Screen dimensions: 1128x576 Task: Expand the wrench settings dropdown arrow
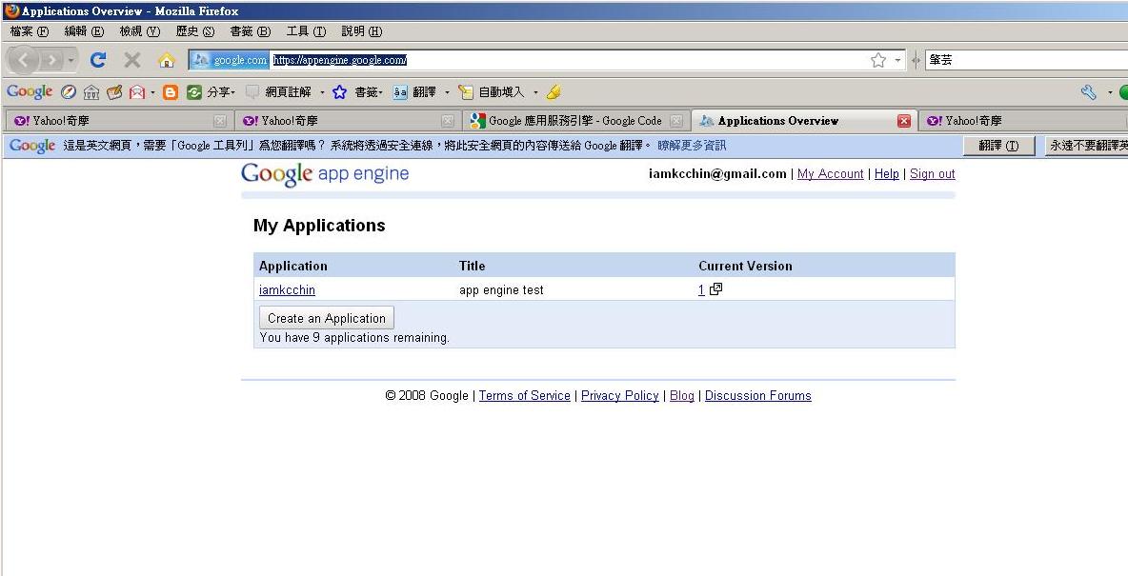click(x=1109, y=92)
